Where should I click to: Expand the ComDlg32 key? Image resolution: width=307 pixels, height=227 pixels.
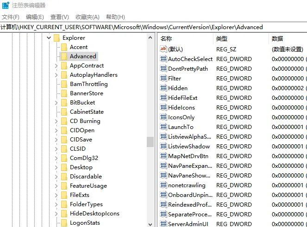[56, 158]
